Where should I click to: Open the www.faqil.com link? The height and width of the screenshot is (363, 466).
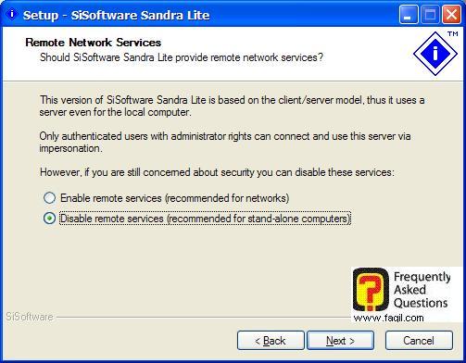click(x=388, y=318)
